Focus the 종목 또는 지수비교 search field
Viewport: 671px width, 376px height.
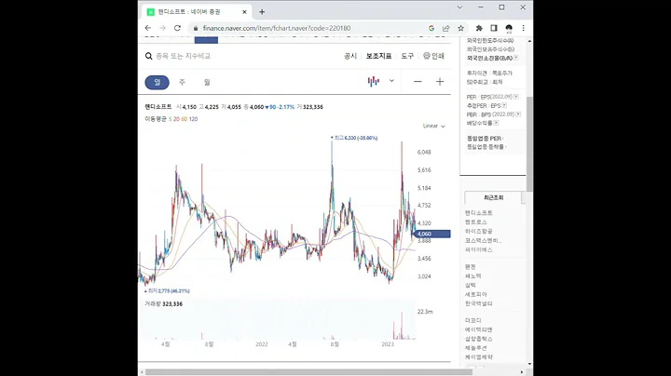(x=184, y=56)
